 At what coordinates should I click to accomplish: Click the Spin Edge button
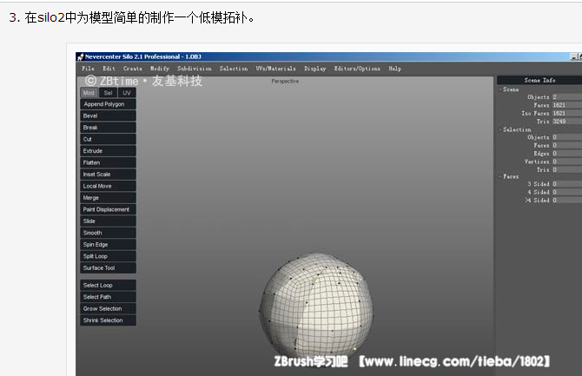(108, 245)
